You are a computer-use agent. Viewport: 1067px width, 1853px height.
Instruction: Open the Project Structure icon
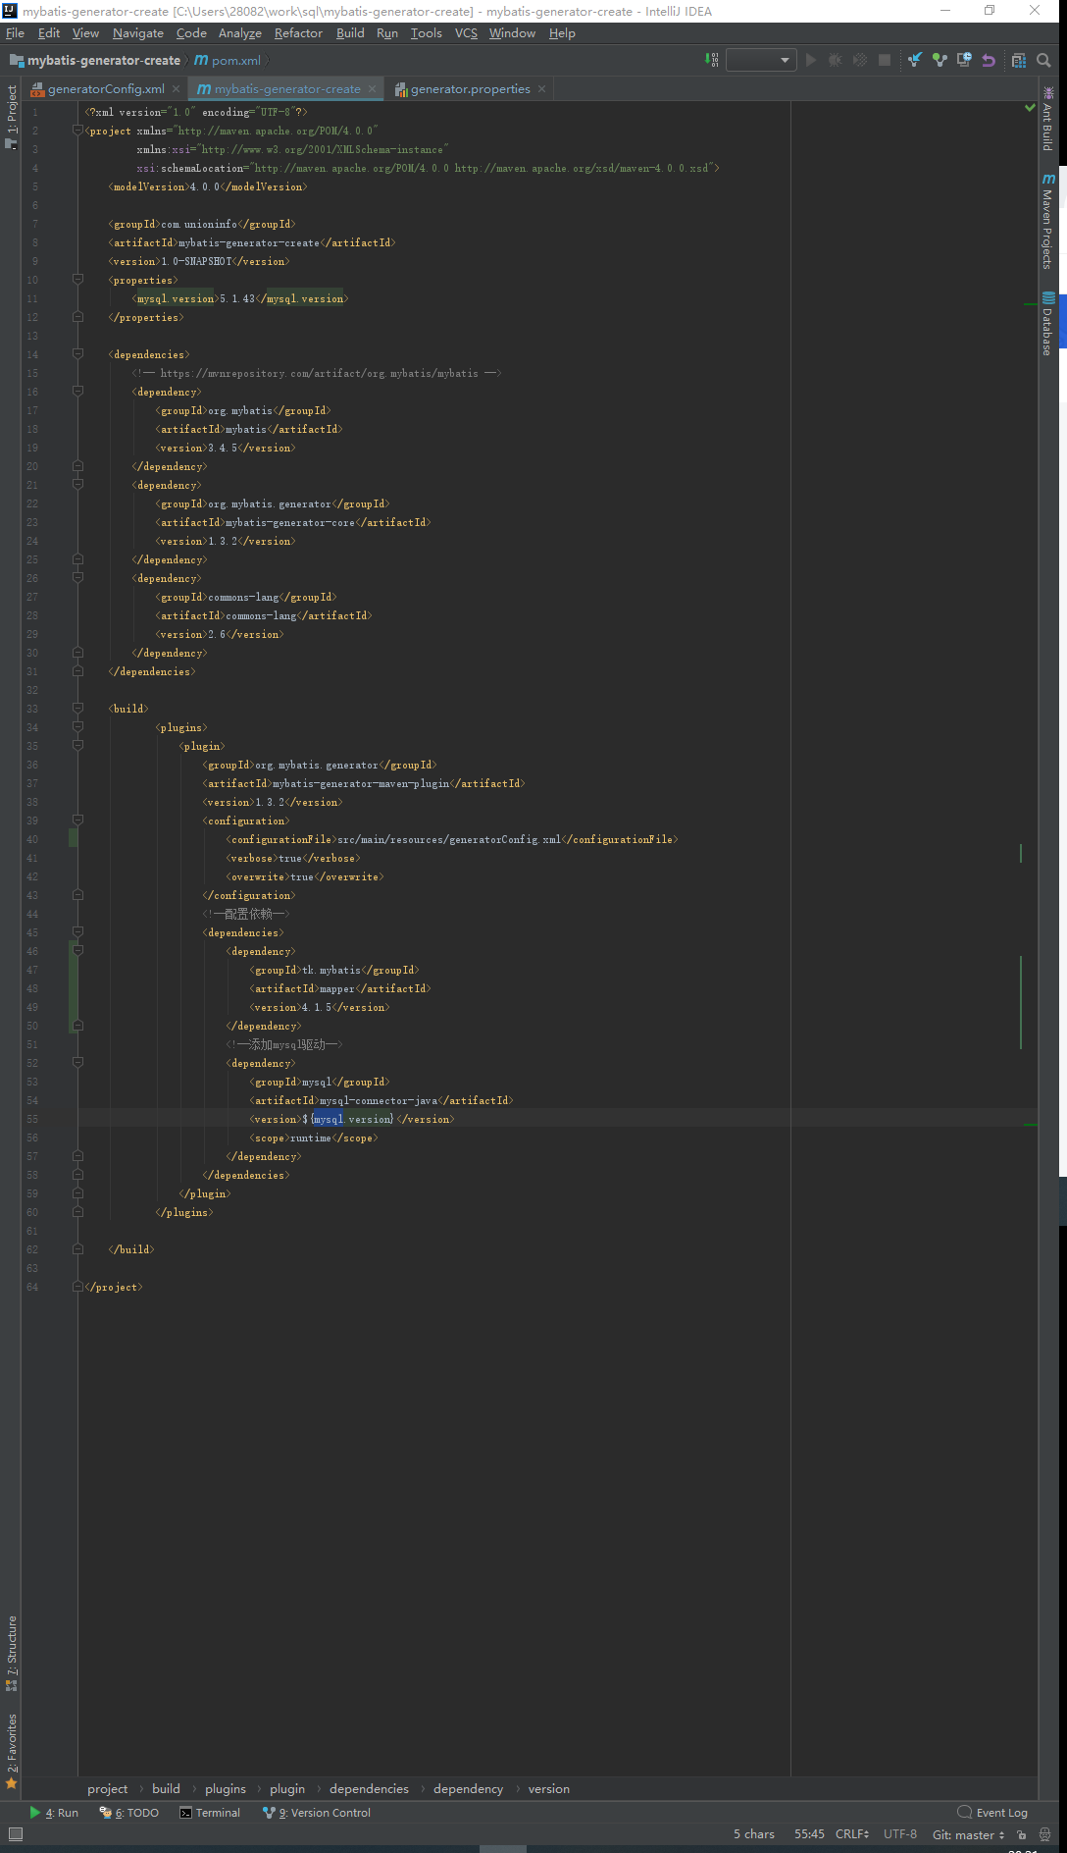click(1019, 60)
